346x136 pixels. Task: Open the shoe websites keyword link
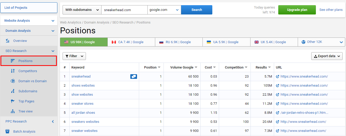[x=82, y=95]
